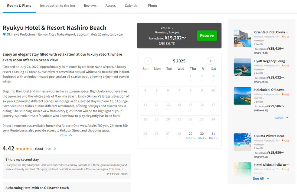Click arrow beside review count

point(55,149)
